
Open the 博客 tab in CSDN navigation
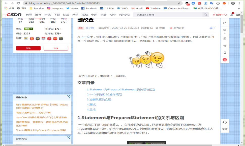[38, 15]
